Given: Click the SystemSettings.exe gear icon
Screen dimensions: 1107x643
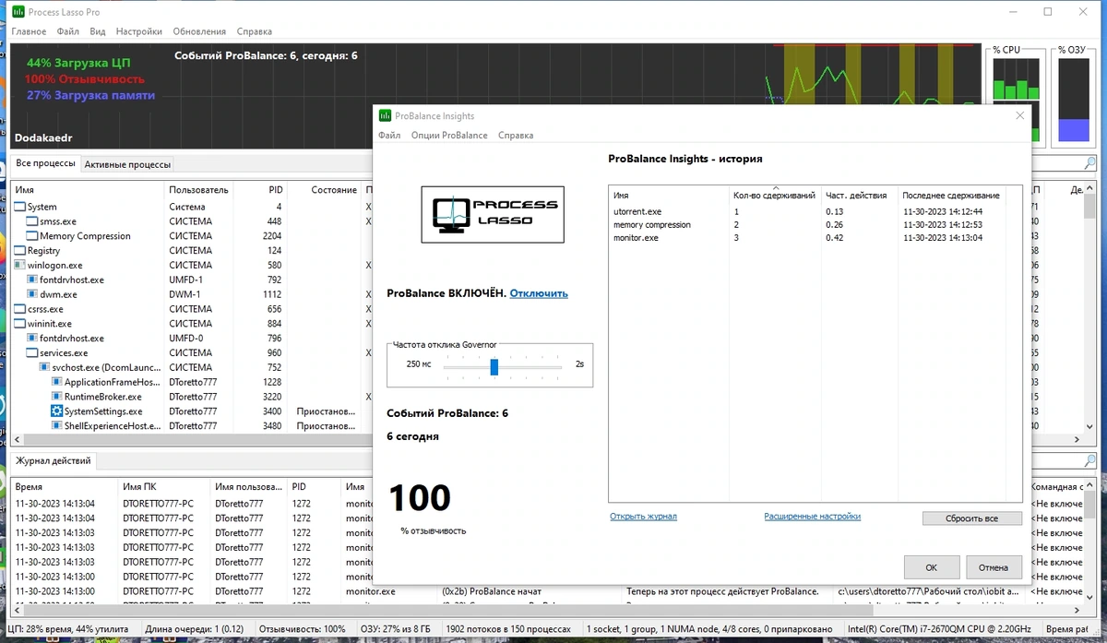Looking at the screenshot, I should 56,411.
